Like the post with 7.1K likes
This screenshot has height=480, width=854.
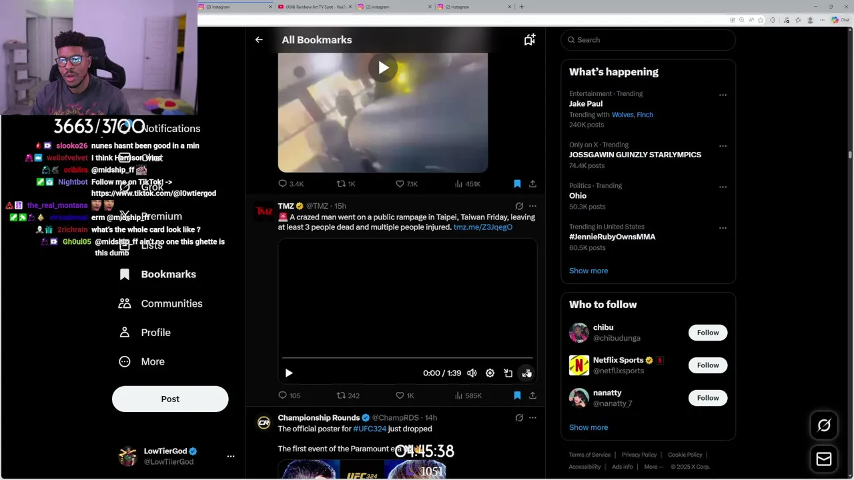pos(406,184)
